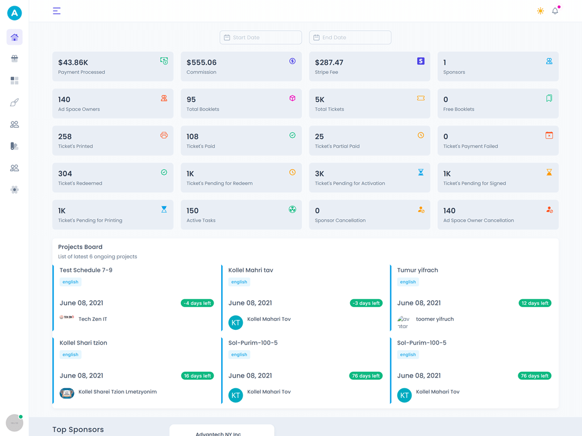This screenshot has height=436, width=582.
Task: Click the printer icon on Ticket's Printed
Action: click(x=164, y=135)
